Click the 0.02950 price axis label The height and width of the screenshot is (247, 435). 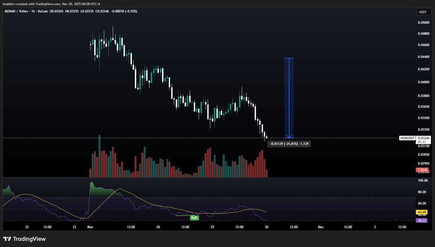(424, 163)
